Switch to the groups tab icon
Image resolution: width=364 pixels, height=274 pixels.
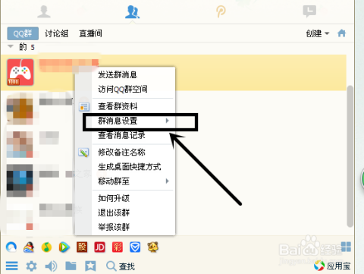coord(132,12)
